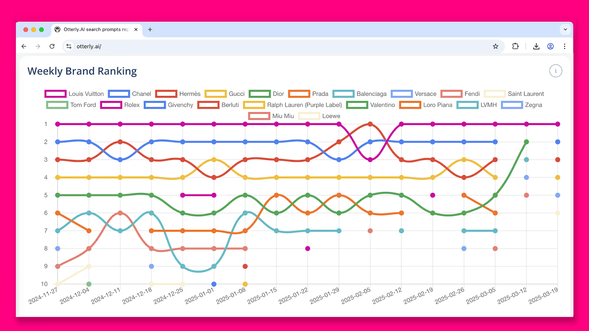Image resolution: width=589 pixels, height=331 pixels.
Task: Click Louis Vuitton rank 3 dip at 2025-02-05
Action: (370, 160)
